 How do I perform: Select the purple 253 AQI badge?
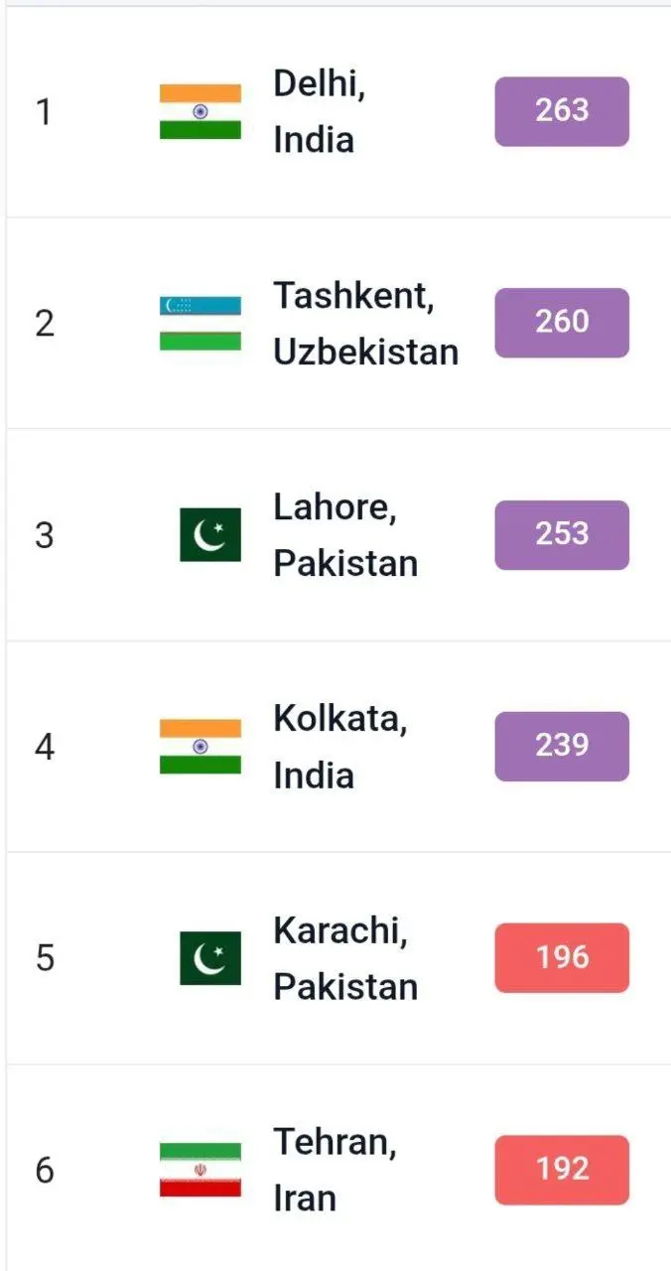[x=562, y=534]
